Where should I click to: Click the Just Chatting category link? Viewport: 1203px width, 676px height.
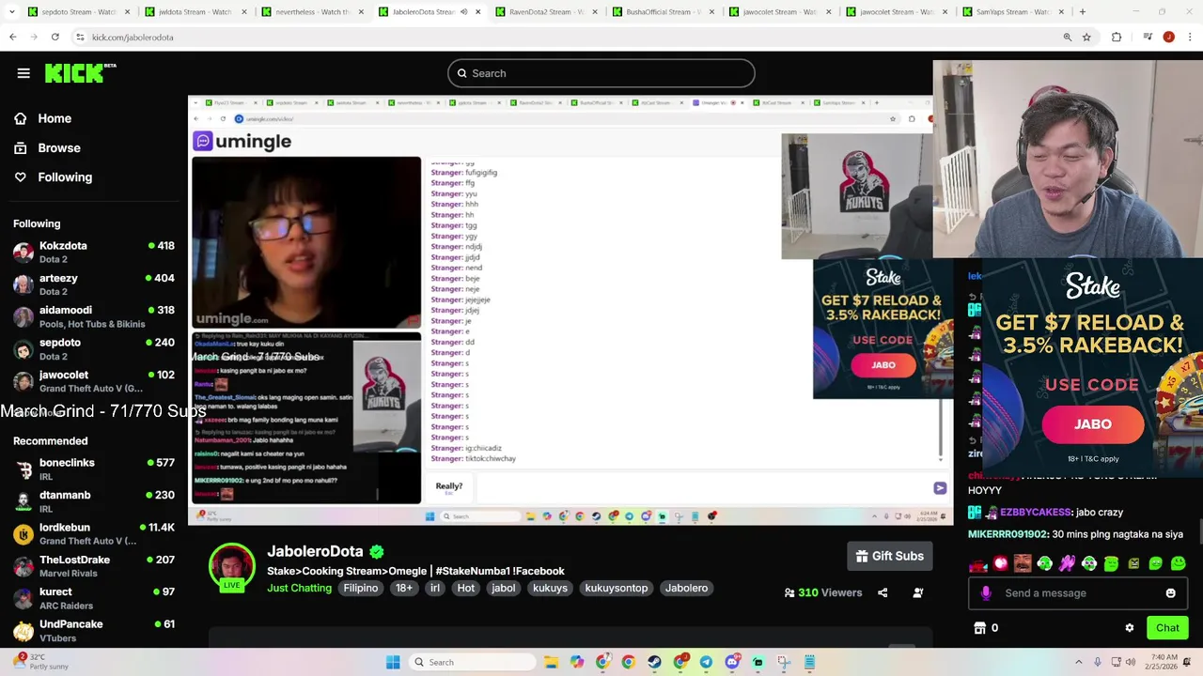click(x=299, y=588)
